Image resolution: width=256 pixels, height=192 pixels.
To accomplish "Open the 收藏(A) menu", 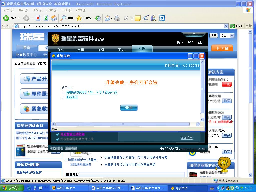I will [x=52, y=10].
